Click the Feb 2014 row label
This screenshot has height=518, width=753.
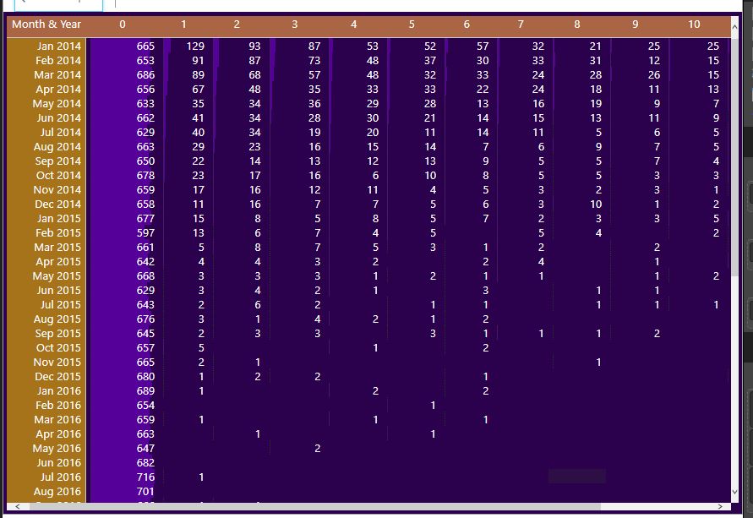(x=58, y=61)
